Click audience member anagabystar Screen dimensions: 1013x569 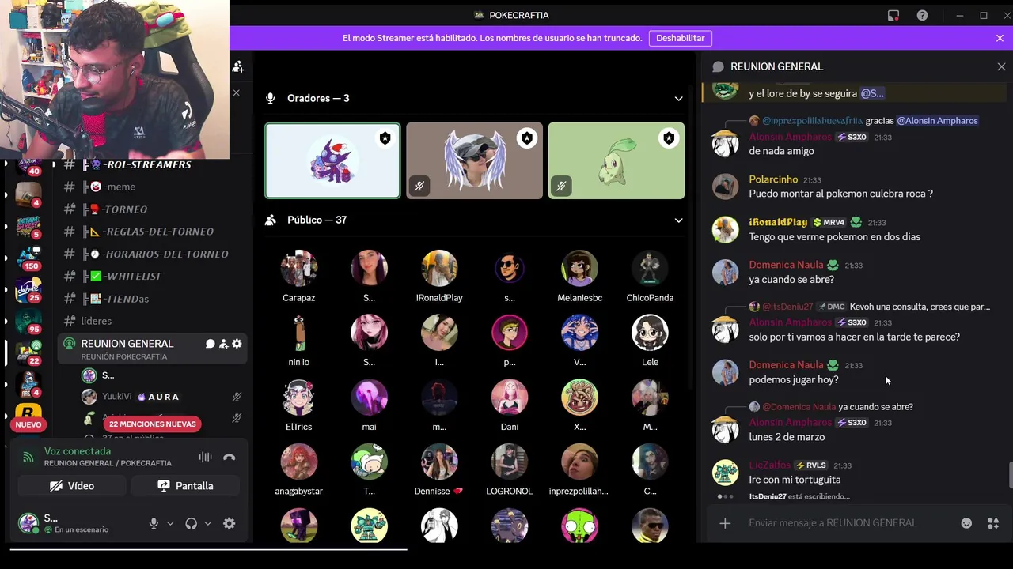pos(299,470)
